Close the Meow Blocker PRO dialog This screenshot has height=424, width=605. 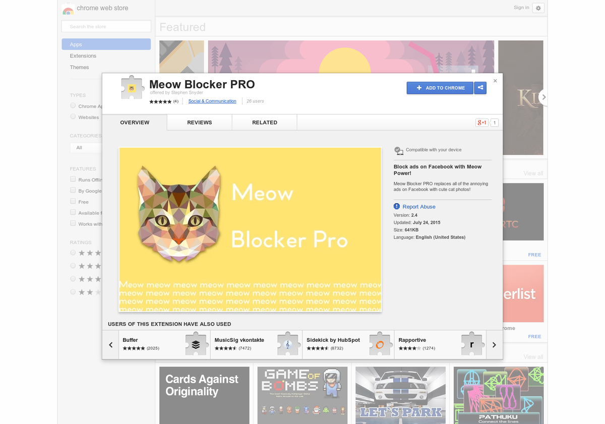(495, 81)
